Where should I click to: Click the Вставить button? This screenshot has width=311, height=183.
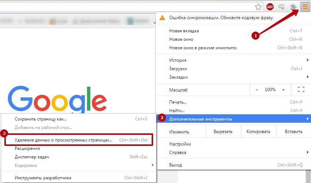293,132
